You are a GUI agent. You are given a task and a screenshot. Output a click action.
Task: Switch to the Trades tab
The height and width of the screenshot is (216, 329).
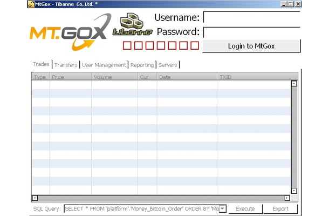coord(41,64)
